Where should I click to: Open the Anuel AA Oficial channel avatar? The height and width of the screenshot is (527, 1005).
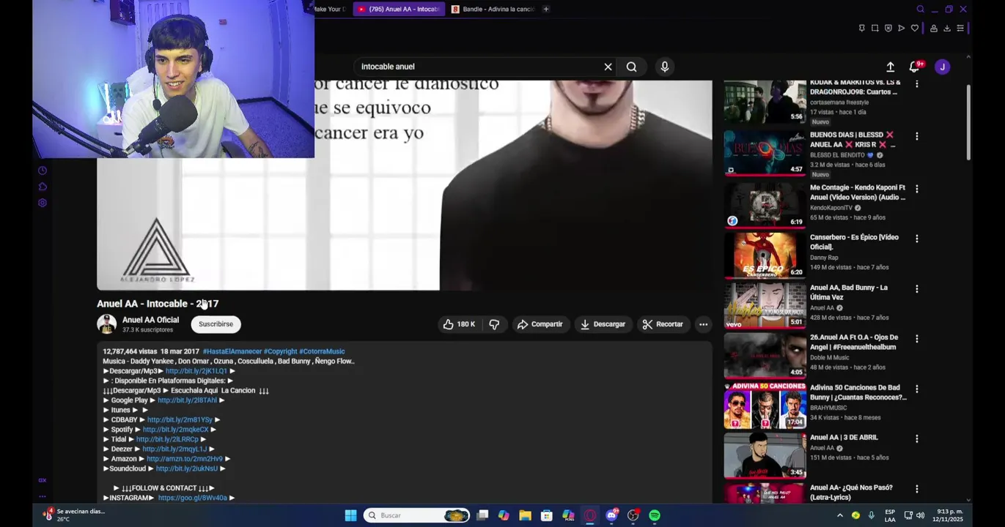point(106,324)
